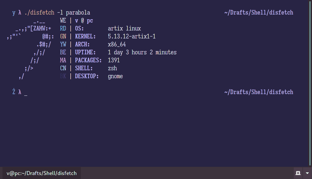Click the 'BE' color code
This screenshot has height=179, width=312.
tap(63, 52)
